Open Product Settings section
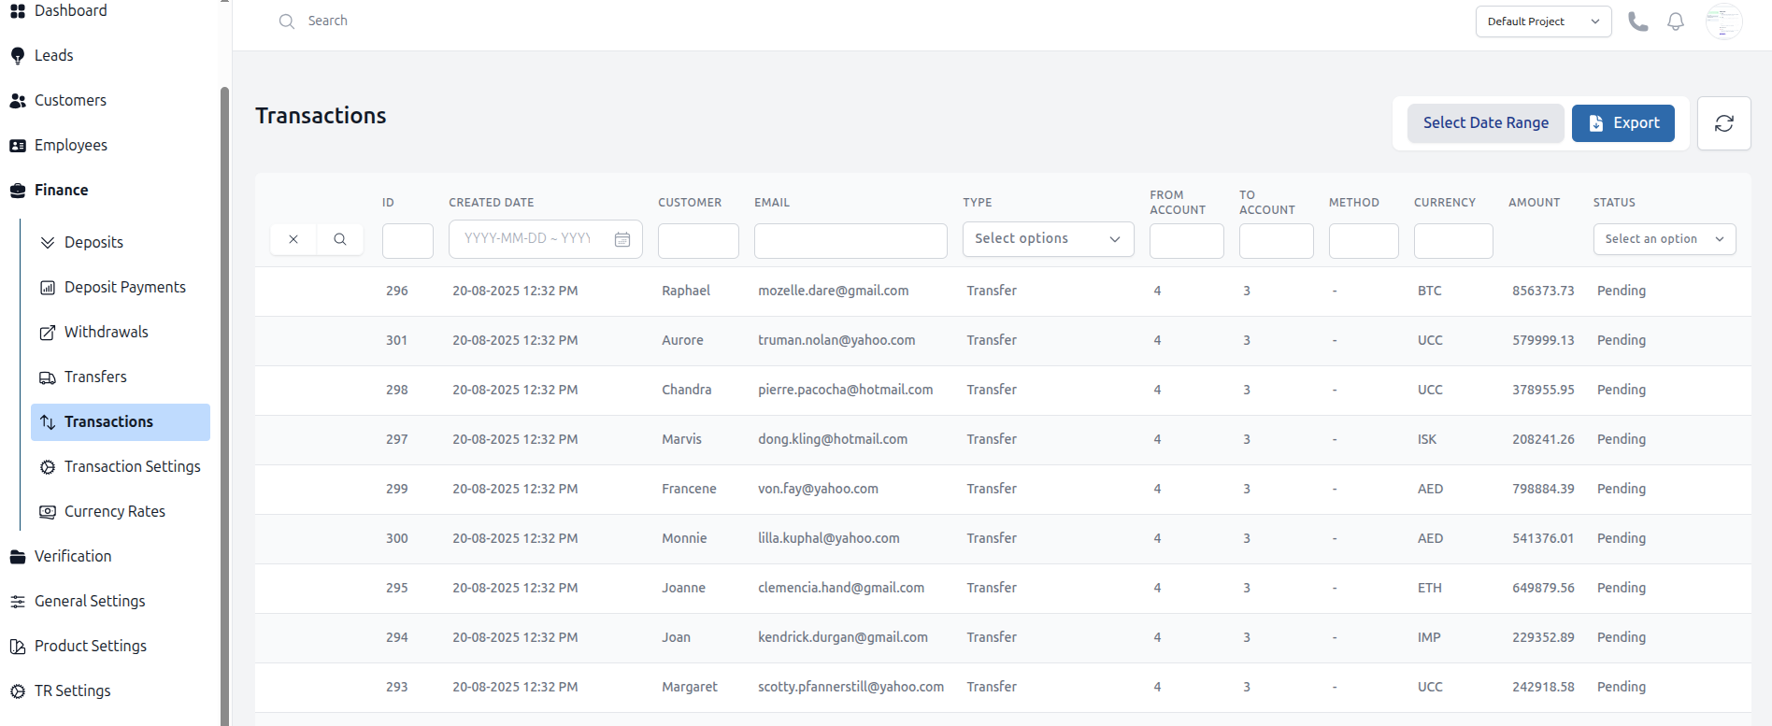This screenshot has width=1772, height=726. tap(90, 647)
